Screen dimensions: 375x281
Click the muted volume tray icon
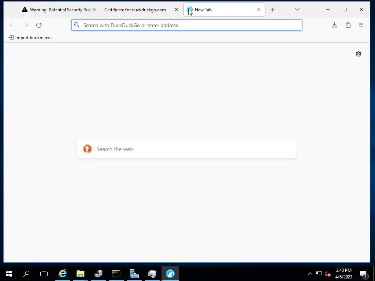327,274
